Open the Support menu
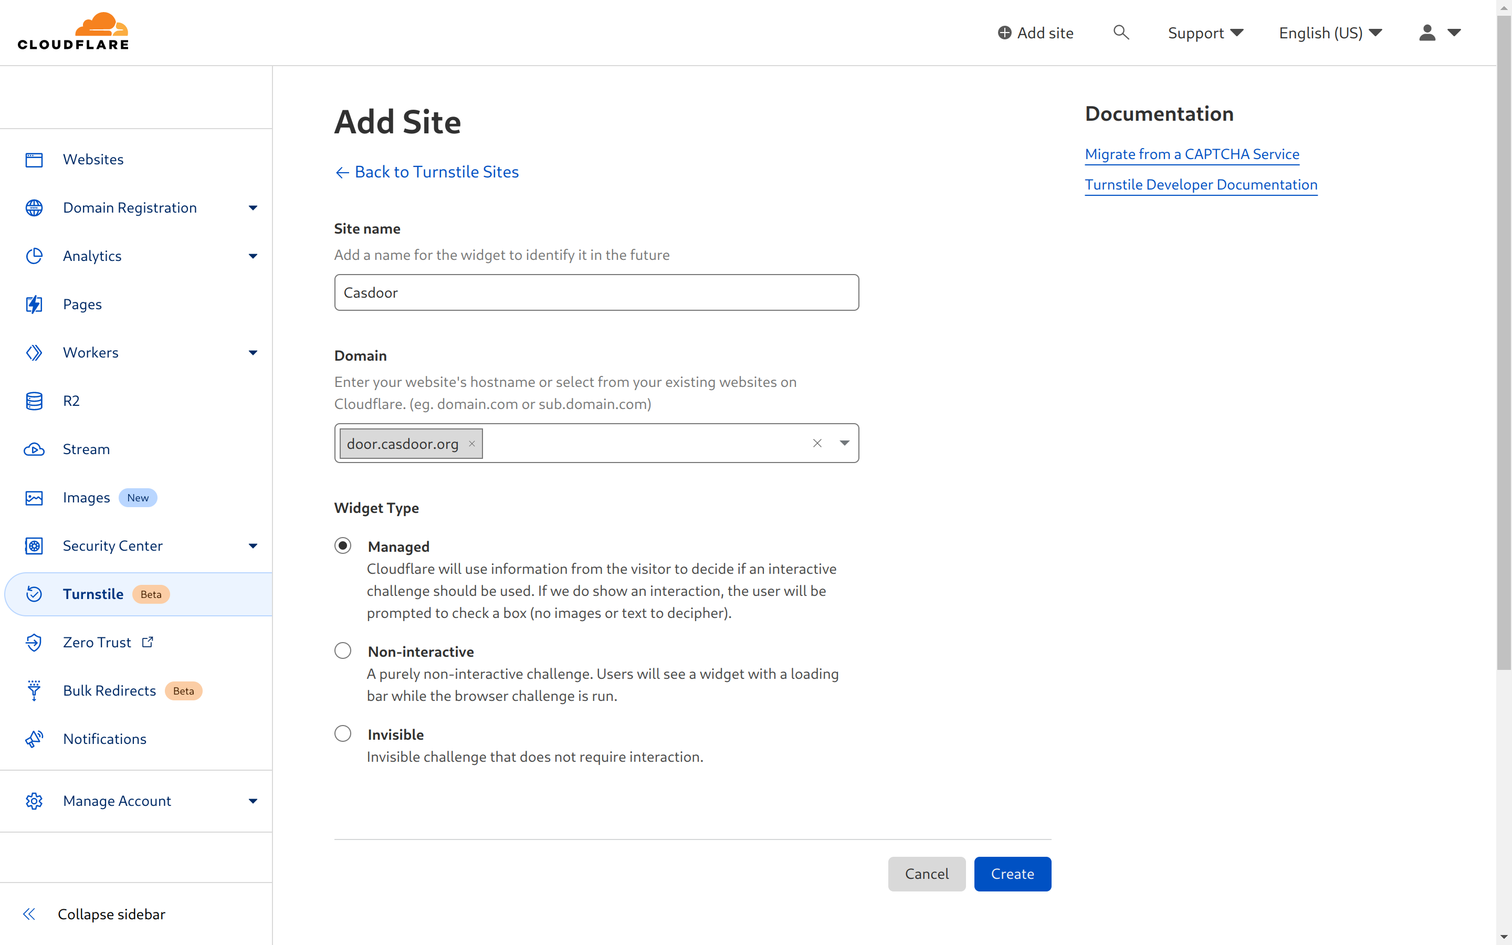 click(1204, 33)
